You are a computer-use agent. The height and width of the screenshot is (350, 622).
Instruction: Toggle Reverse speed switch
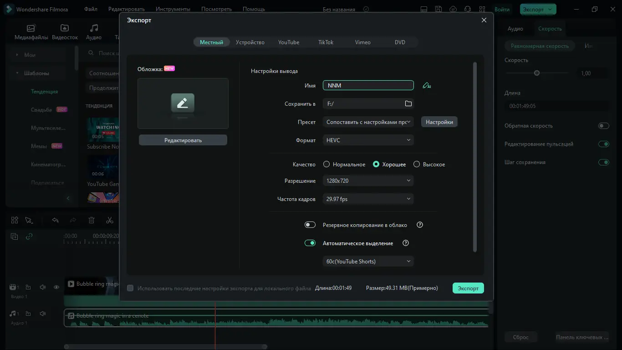click(x=604, y=126)
